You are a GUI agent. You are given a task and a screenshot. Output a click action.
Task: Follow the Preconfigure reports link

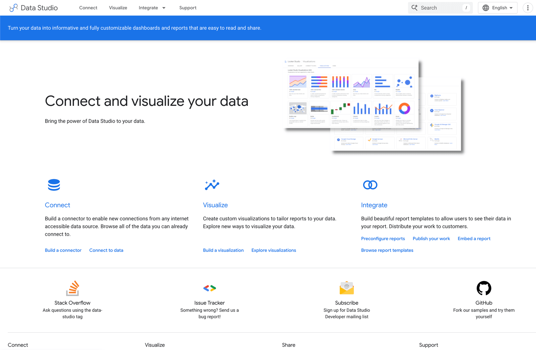point(383,238)
